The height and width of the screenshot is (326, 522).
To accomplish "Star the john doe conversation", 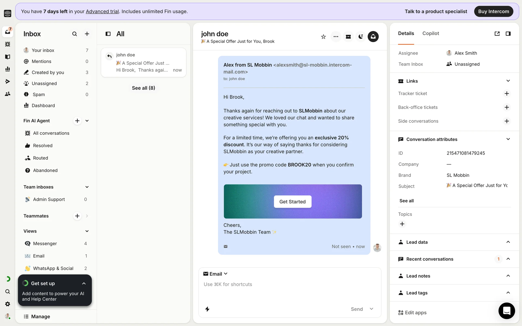I will [323, 37].
